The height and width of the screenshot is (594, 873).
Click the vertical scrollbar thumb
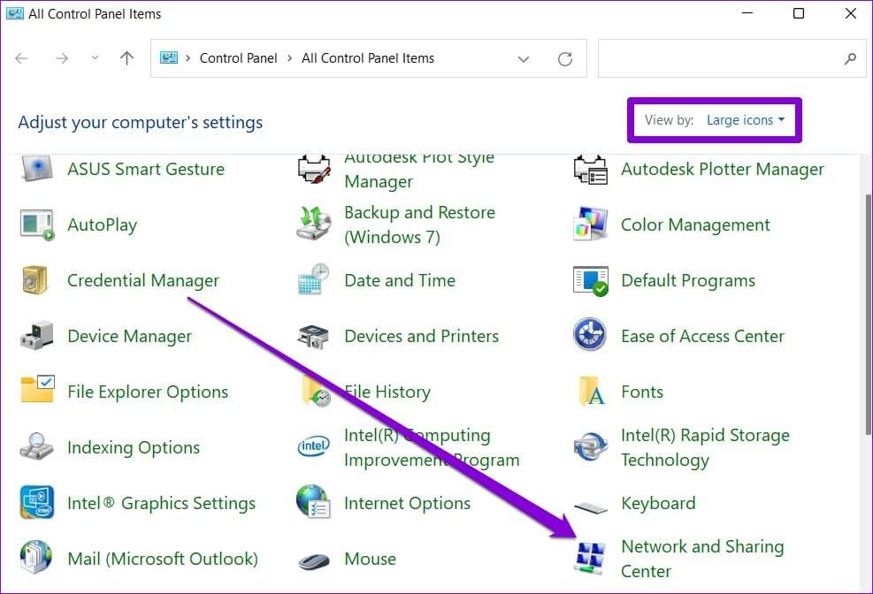pyautogui.click(x=869, y=315)
